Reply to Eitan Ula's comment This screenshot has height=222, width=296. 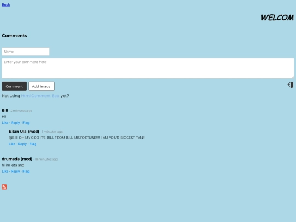(x=22, y=144)
